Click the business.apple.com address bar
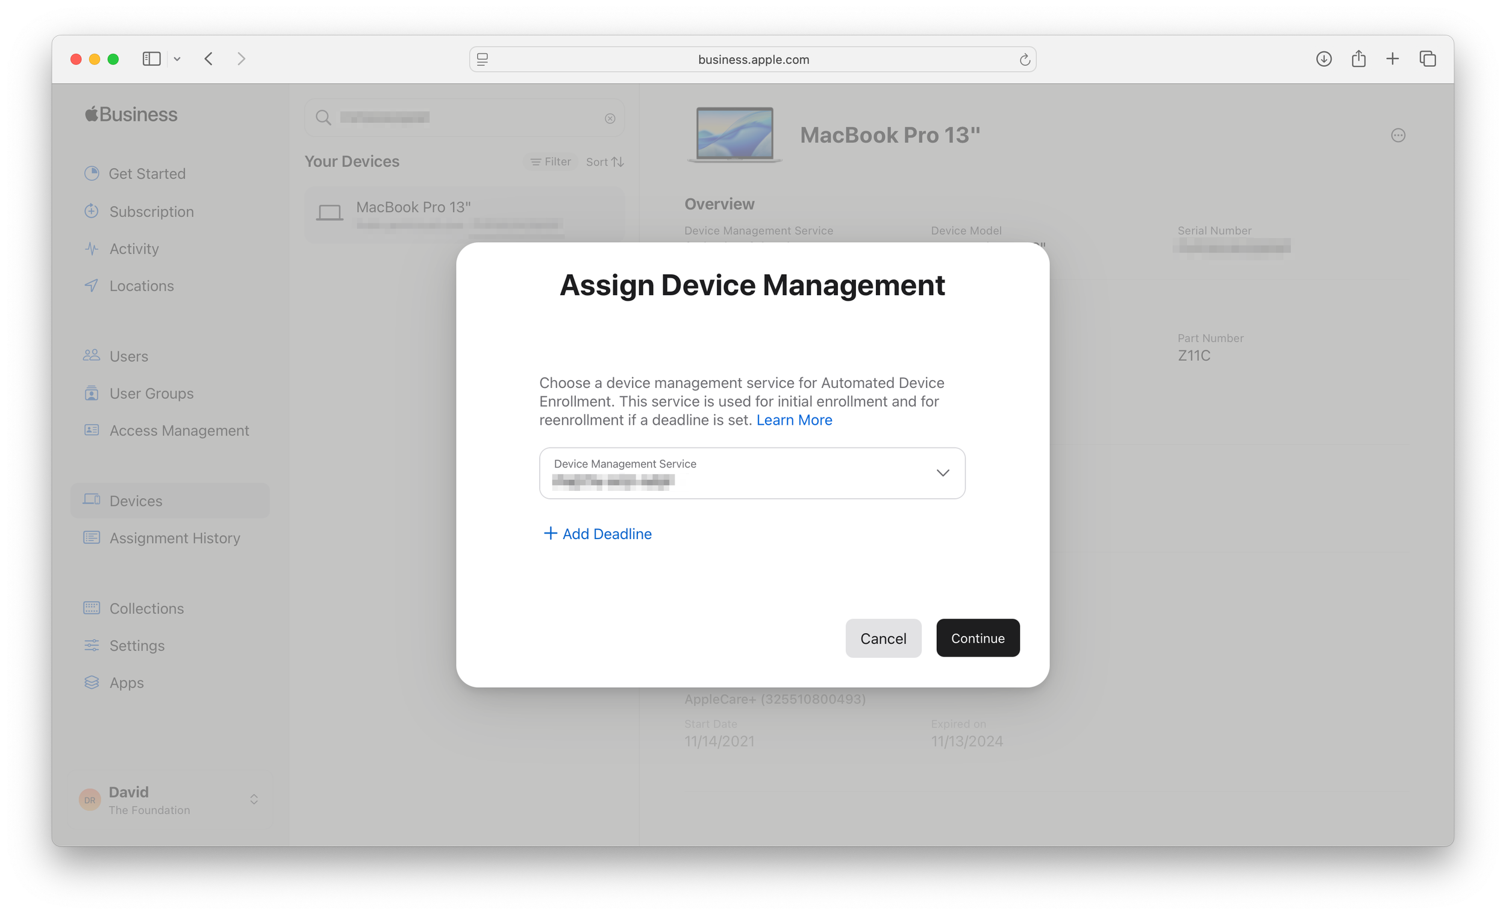Viewport: 1506px width, 915px height. (x=752, y=59)
